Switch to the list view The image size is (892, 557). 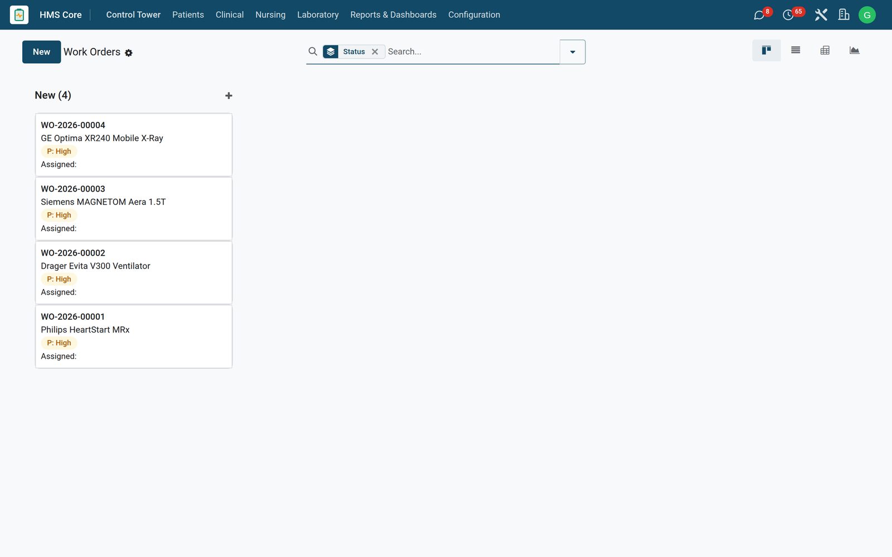click(x=796, y=50)
